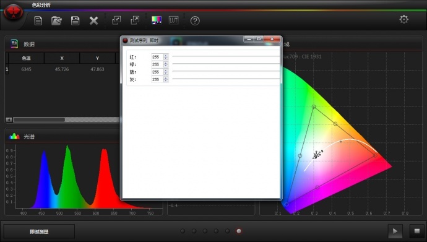Click the export arrow window icon
Viewport: 427px width, 242px height.
(x=135, y=20)
